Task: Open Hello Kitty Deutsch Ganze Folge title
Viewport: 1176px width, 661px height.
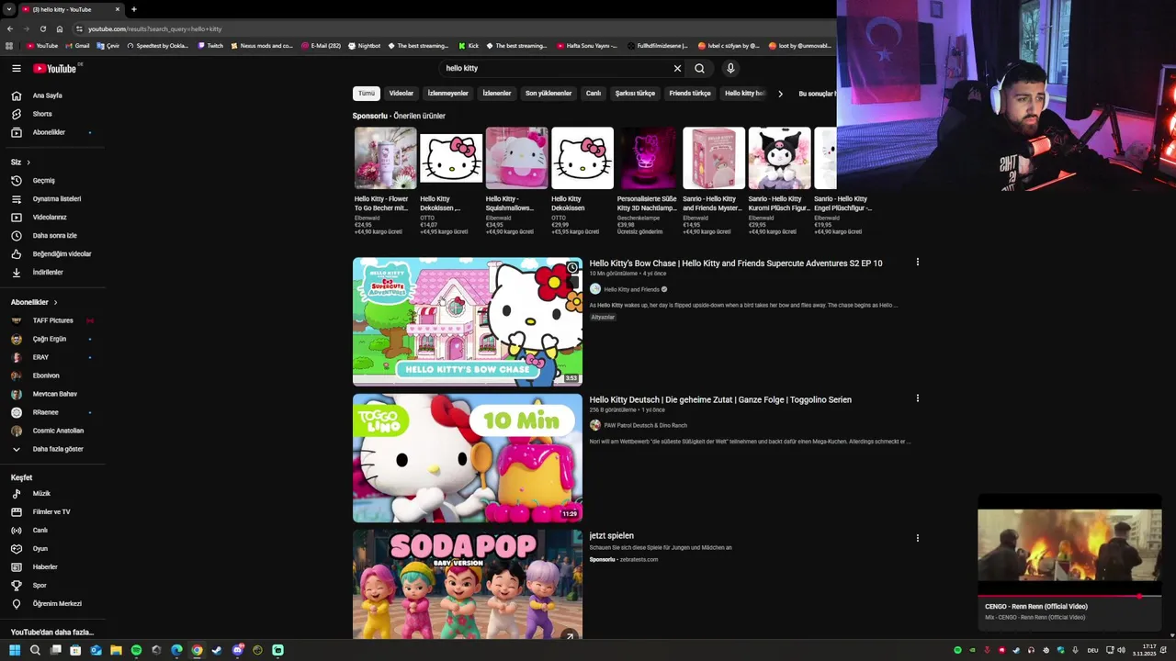Action: (720, 399)
